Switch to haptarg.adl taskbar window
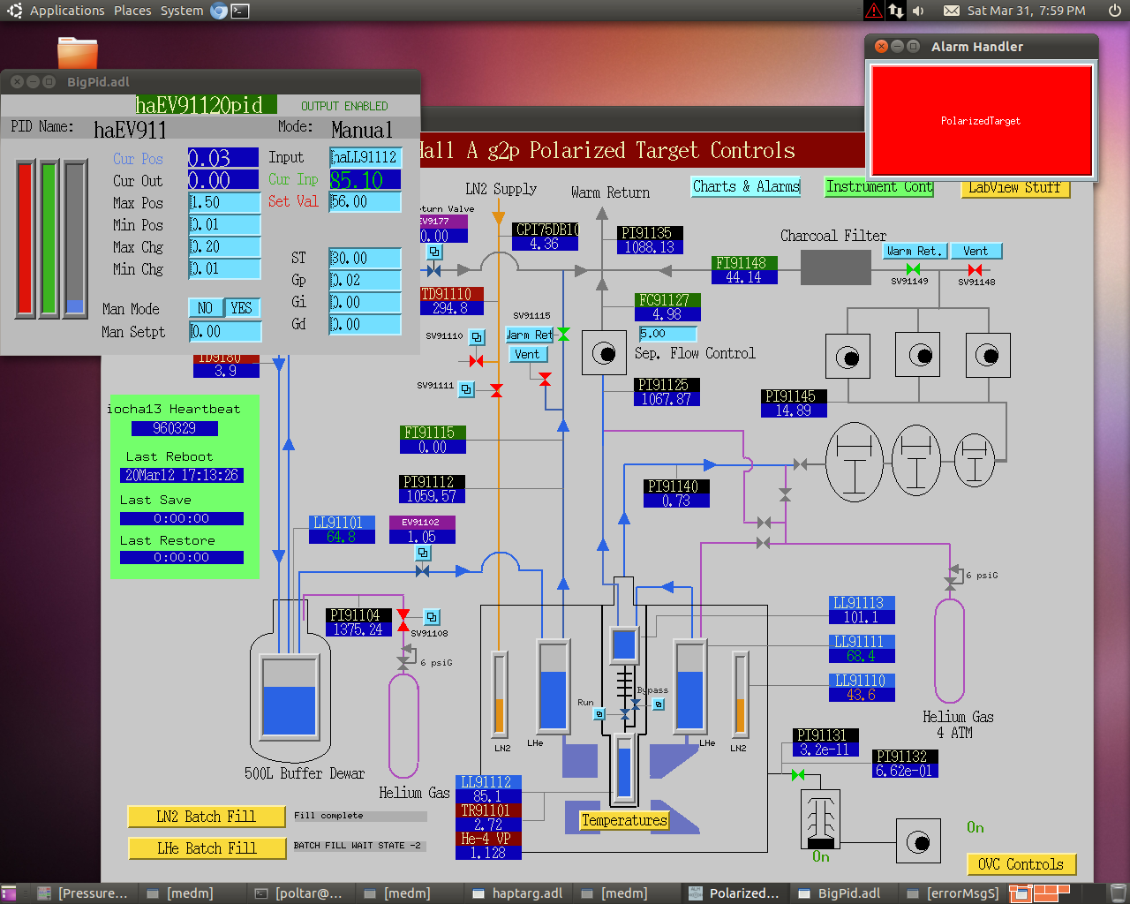Image resolution: width=1130 pixels, height=904 pixels. [x=517, y=893]
